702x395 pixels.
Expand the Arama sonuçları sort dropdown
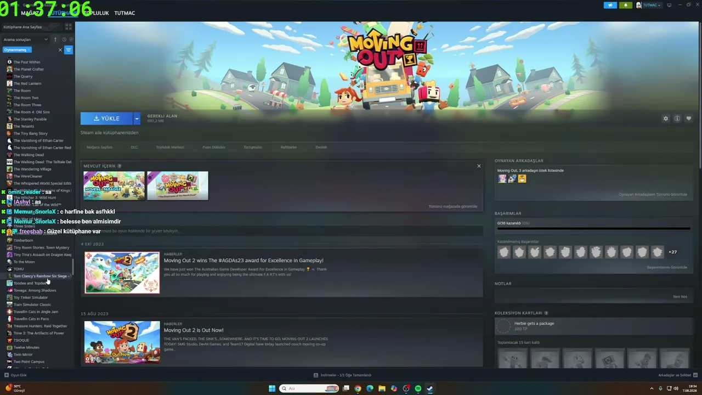tap(25, 39)
